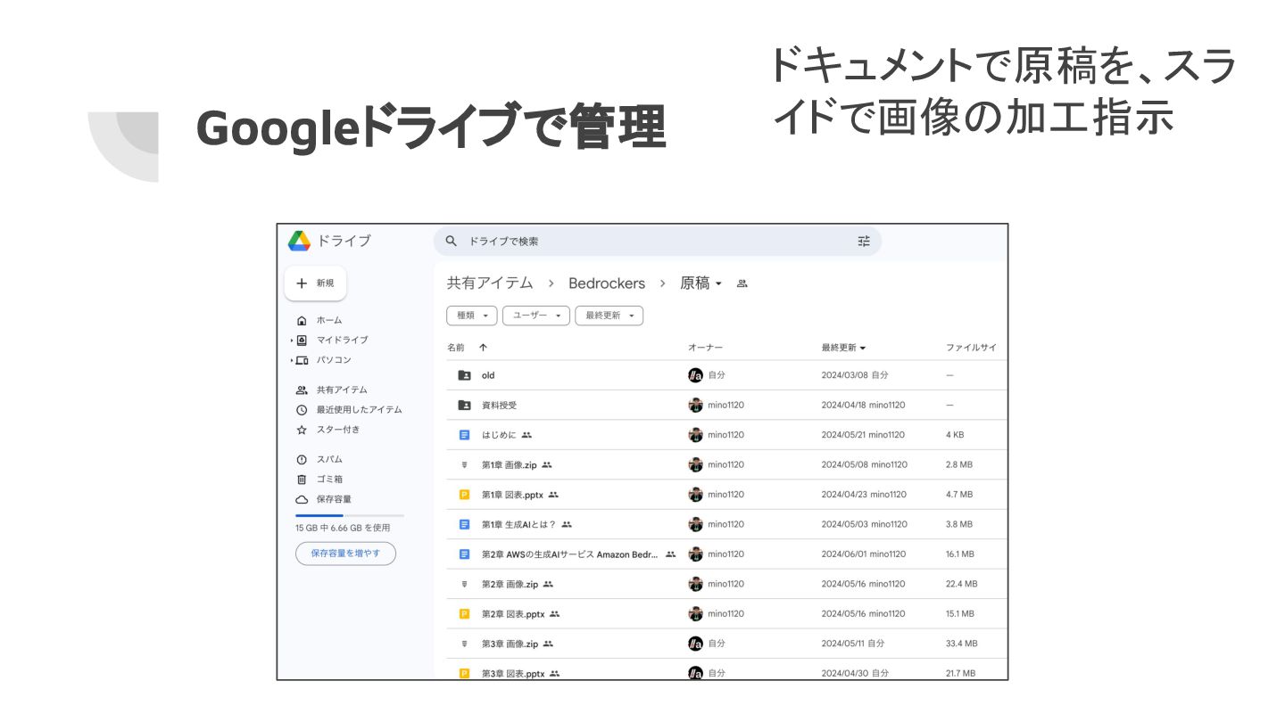
Task: Click the old folder icon
Action: coord(464,375)
